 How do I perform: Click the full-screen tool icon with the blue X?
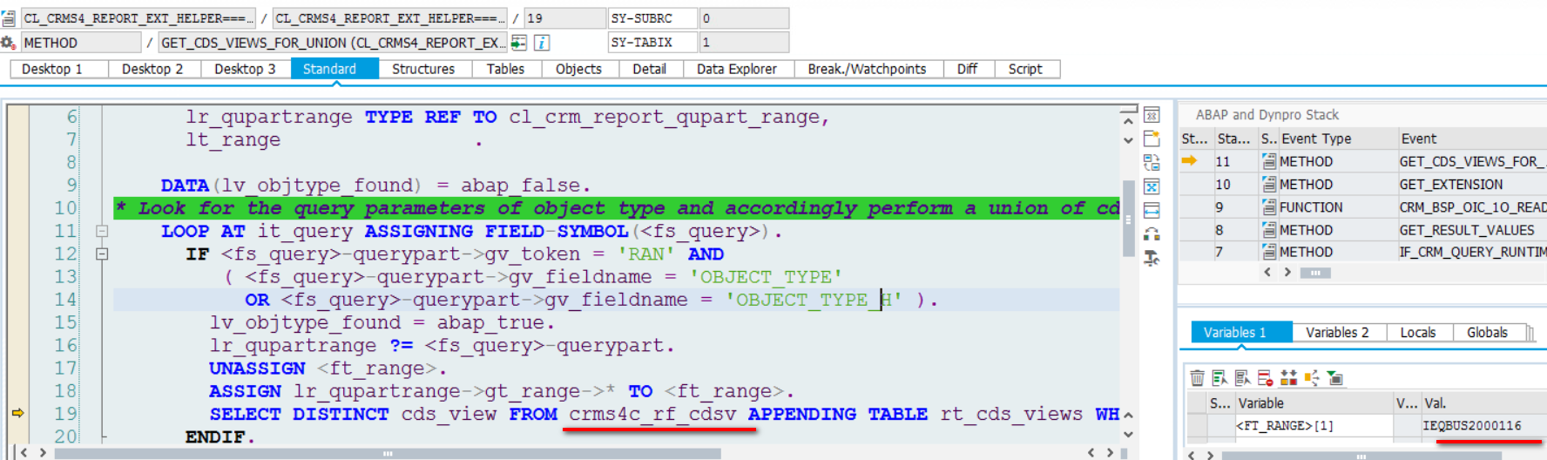pyautogui.click(x=1152, y=186)
